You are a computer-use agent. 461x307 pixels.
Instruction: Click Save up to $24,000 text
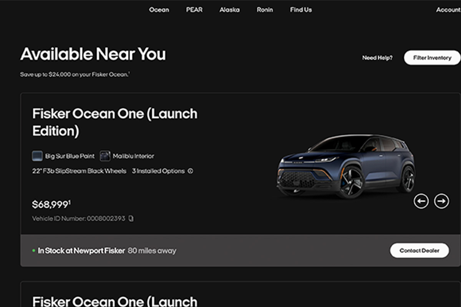pyautogui.click(x=75, y=74)
